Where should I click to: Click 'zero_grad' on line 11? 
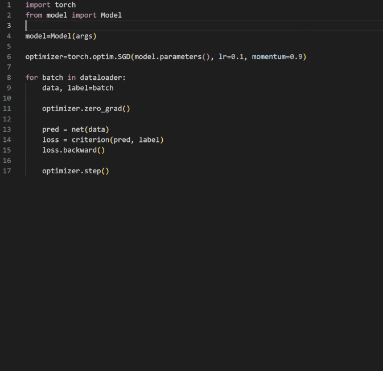103,109
